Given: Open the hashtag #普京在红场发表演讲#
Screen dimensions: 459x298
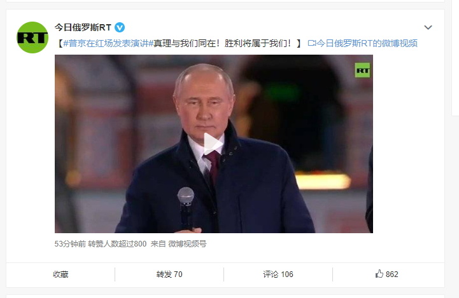Looking at the screenshot, I should pos(108,44).
